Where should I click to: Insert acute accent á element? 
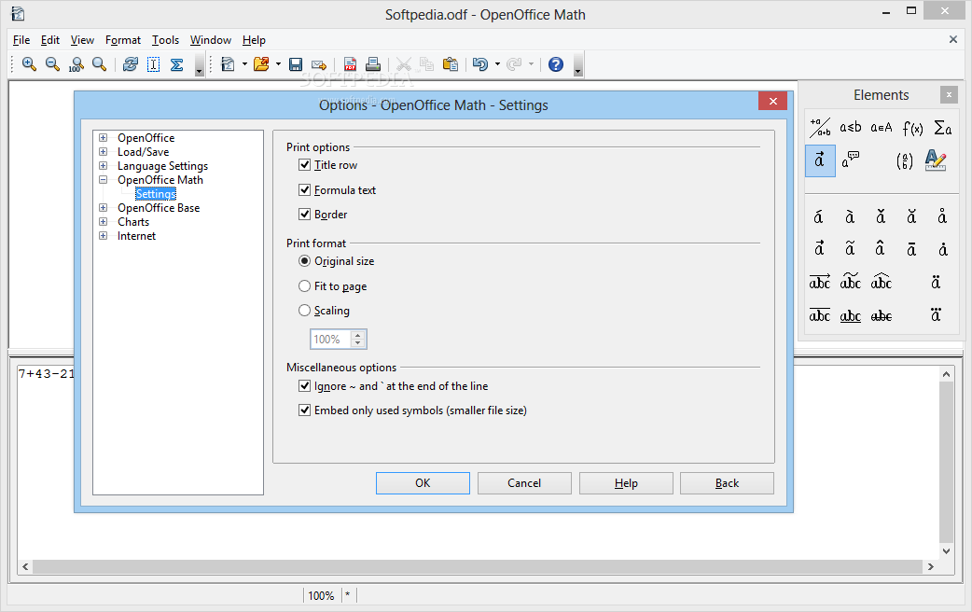coord(818,217)
